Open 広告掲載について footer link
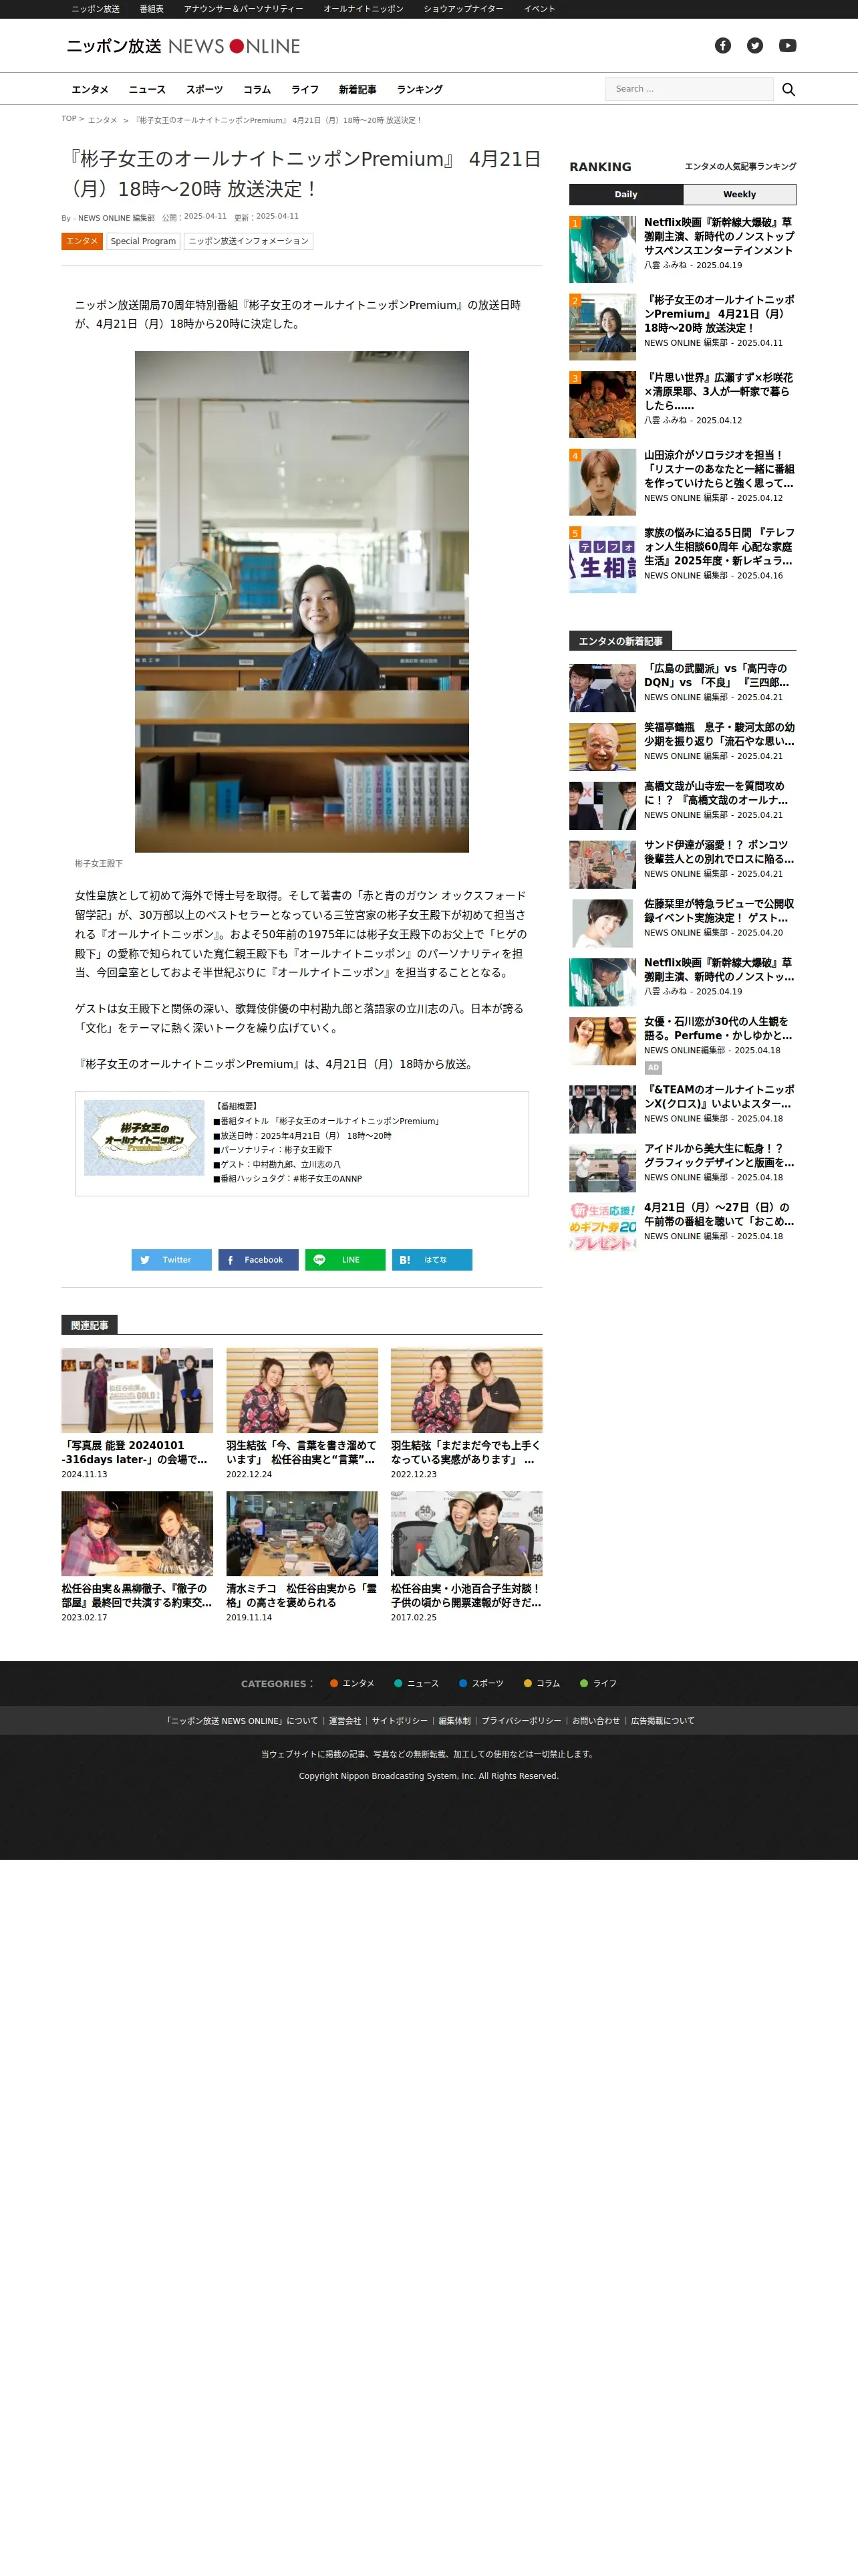858x2576 pixels. coord(662,1721)
